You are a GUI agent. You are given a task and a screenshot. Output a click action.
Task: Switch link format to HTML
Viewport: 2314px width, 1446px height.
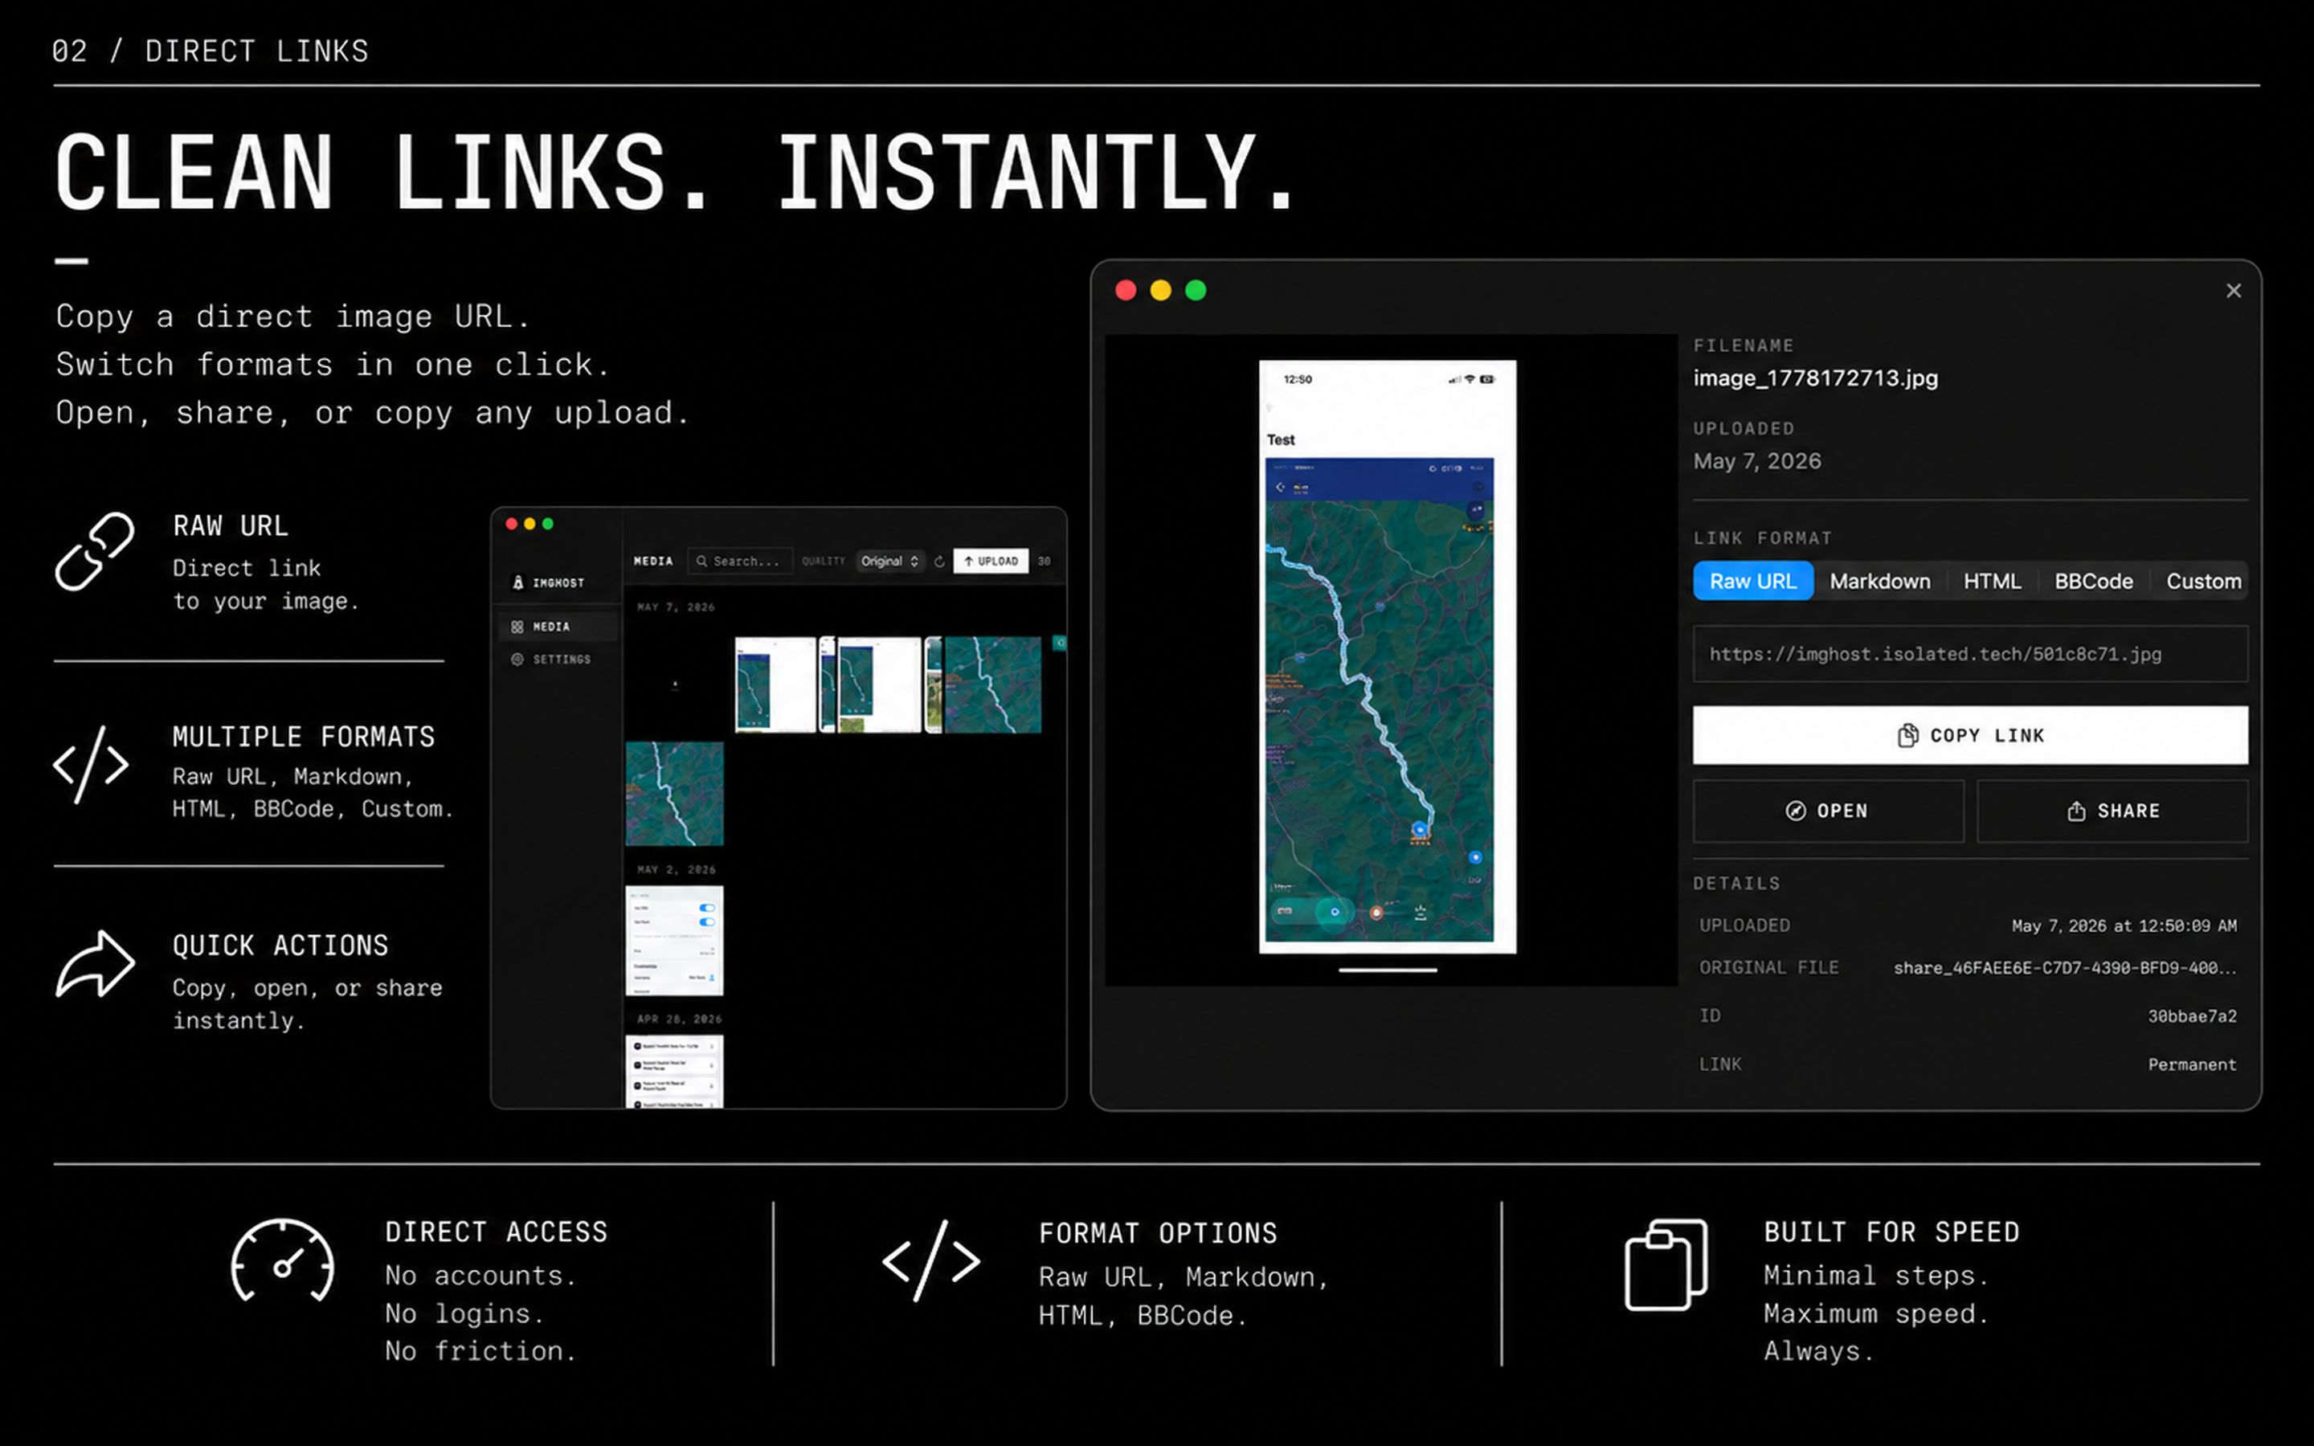coord(1992,582)
